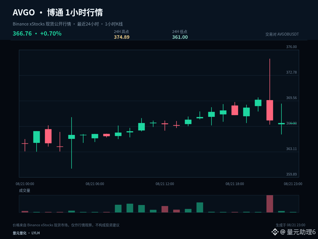Click the 359.89 price axis label
The width and height of the screenshot is (318, 239).
291,174
